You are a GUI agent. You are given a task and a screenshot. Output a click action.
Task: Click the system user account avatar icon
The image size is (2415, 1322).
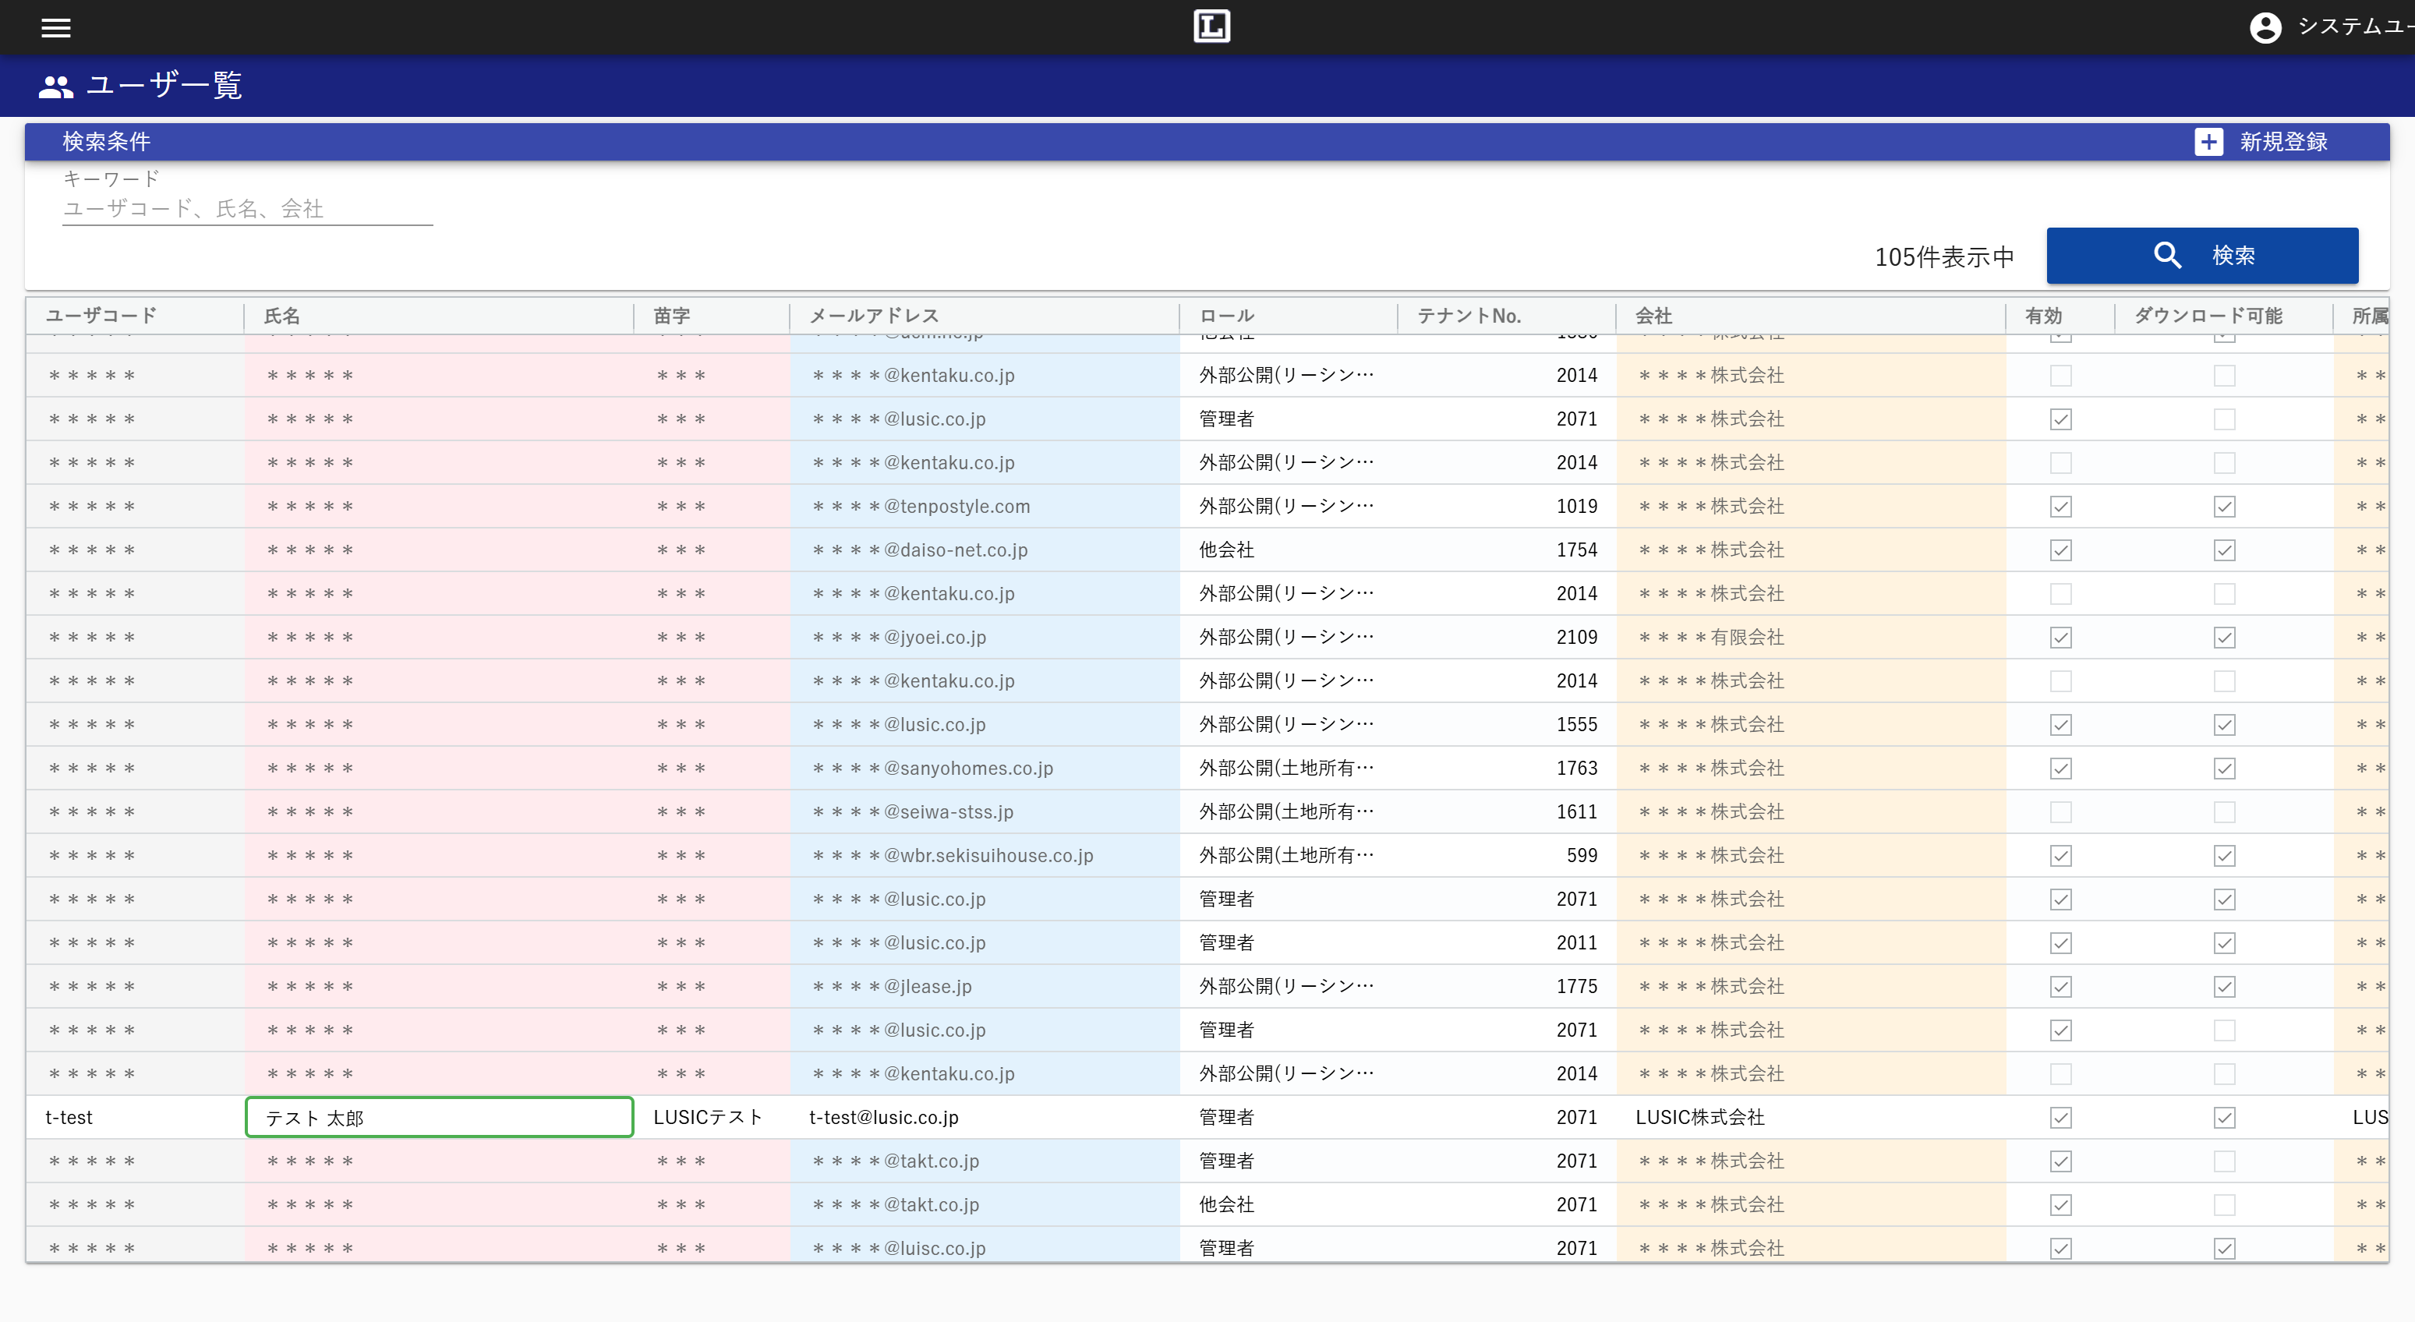[x=2265, y=27]
